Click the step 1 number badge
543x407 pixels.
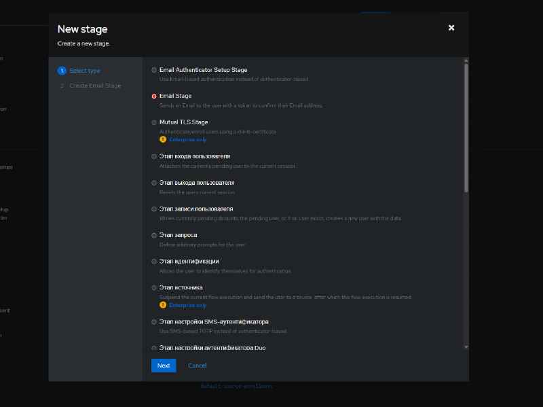[x=62, y=71]
